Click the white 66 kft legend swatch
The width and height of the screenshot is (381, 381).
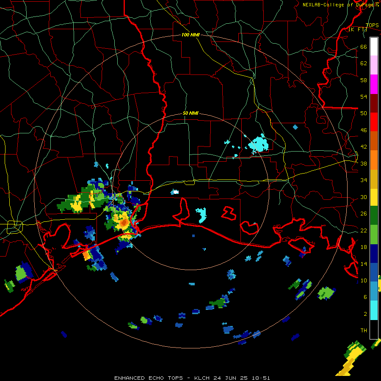(374, 47)
